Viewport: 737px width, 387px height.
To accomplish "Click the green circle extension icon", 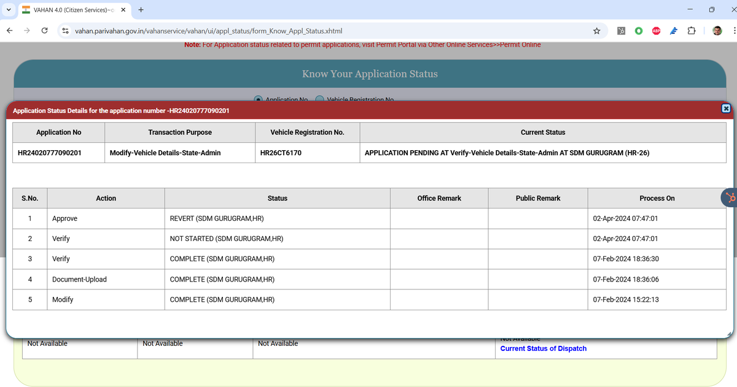I will (639, 31).
